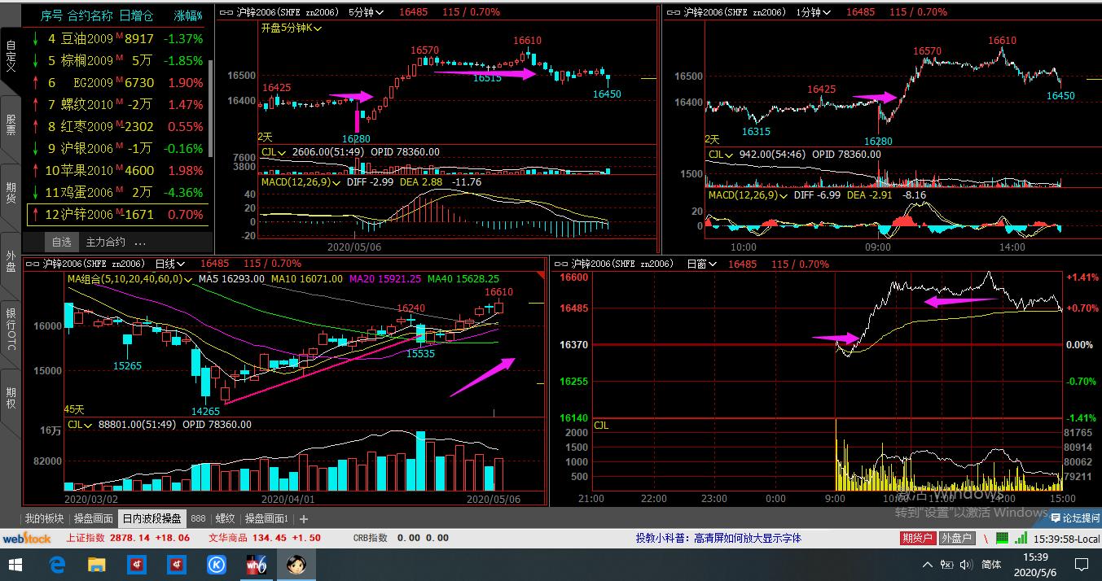Expand MA组合 indicator dropdown in daily chart
Image resolution: width=1102 pixels, height=581 pixels.
click(130, 279)
